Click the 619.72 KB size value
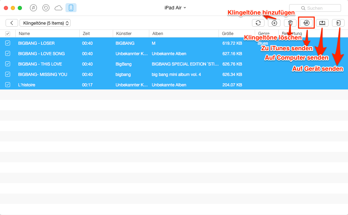Viewport: 348px width, 215px height. coord(232,43)
